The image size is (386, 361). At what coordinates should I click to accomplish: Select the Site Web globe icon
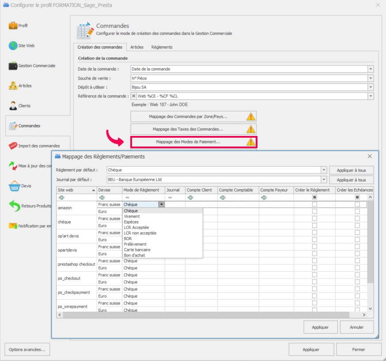[x=13, y=45]
